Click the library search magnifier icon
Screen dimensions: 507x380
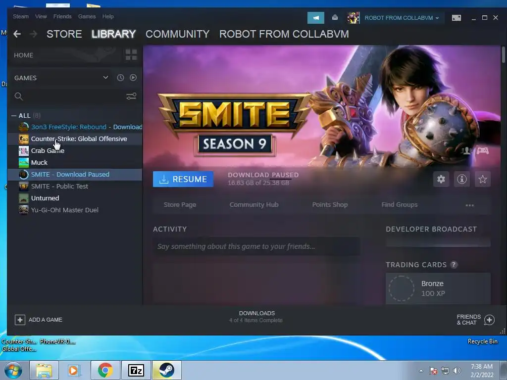[x=18, y=96]
